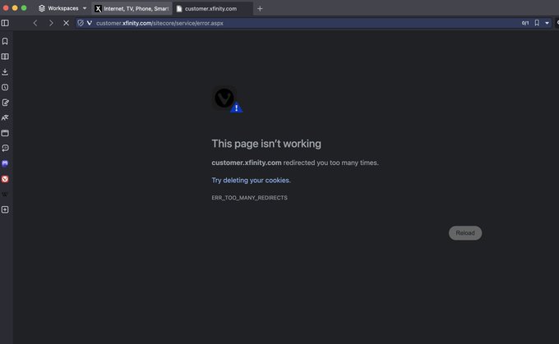
Task: Go forward to the next page
Action: point(51,23)
